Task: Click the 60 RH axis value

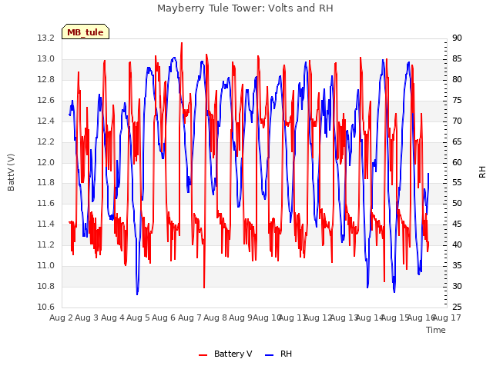Action: point(457,162)
